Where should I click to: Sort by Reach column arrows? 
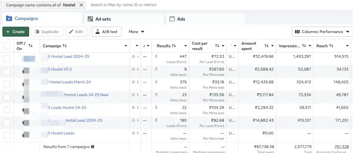[331, 46]
